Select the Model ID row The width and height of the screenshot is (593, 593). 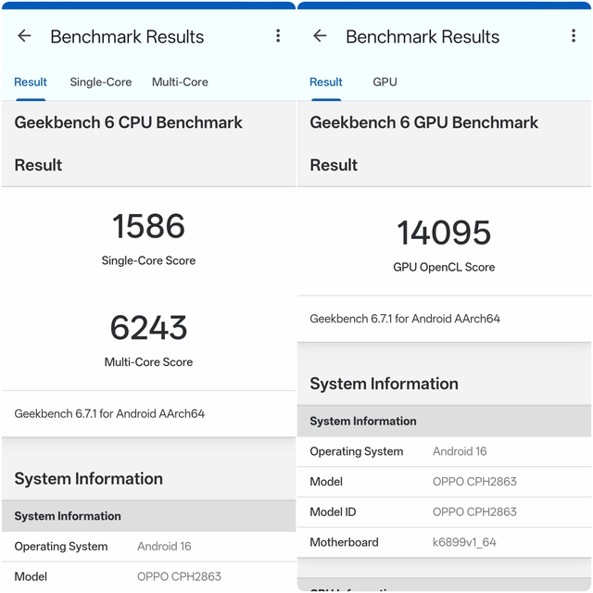pos(444,512)
